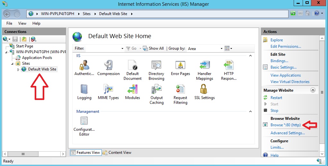Click the save icon in Connections toolbar
The image size is (328, 166).
click(x=15, y=39)
